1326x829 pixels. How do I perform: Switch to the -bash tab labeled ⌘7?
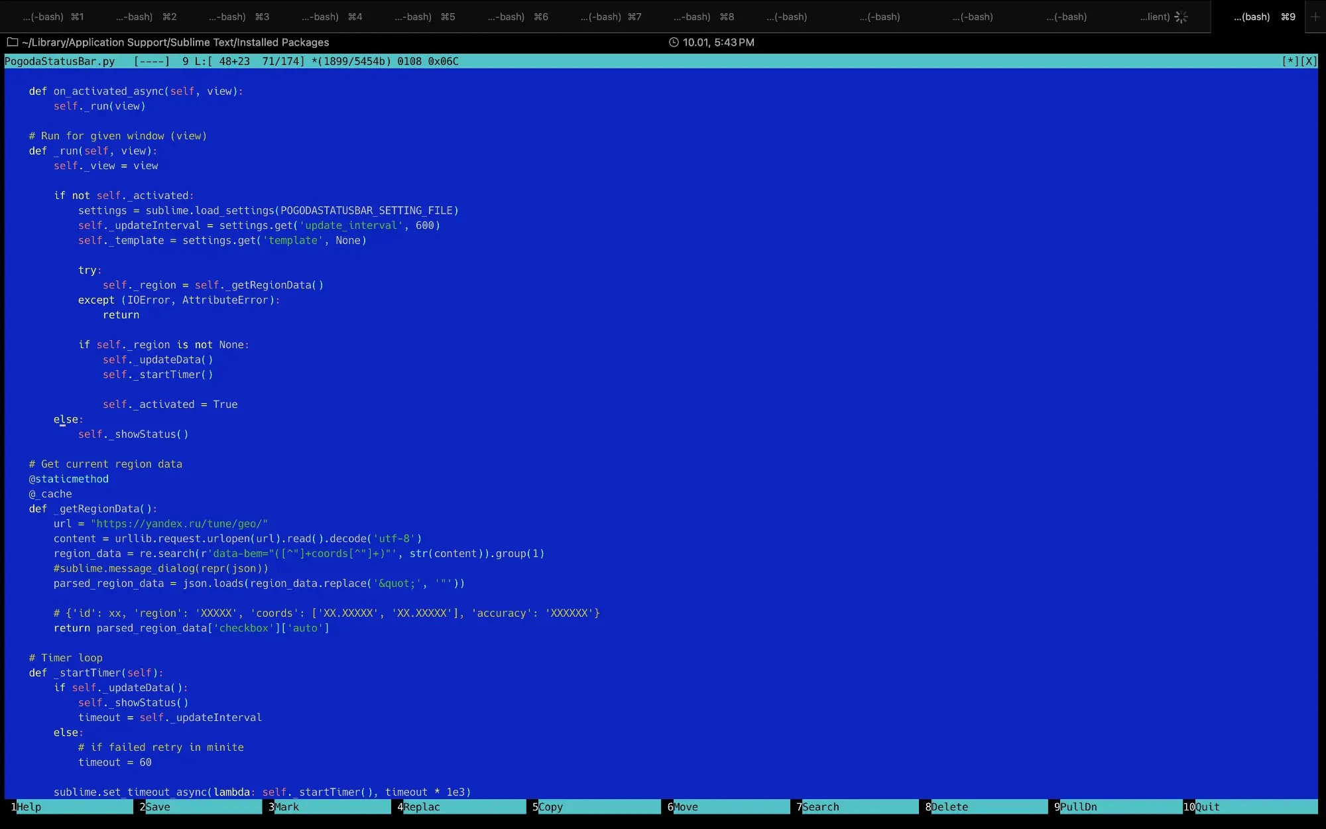[611, 17]
